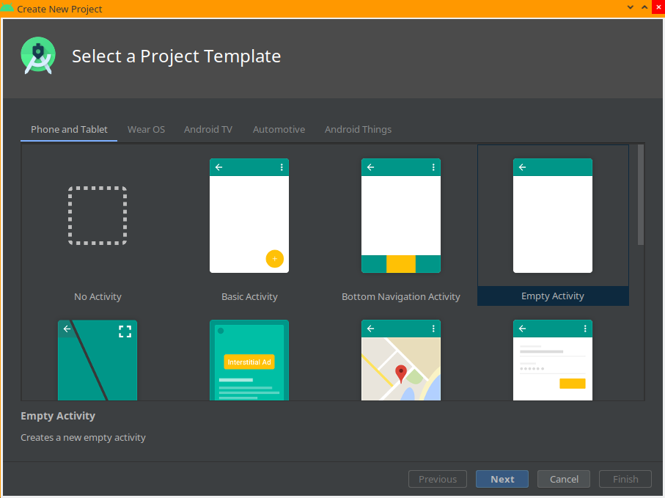Viewport: 665px width, 498px height.
Task: Click the highlighted "Empty Activity" label below the preview
Action: pyautogui.click(x=553, y=296)
